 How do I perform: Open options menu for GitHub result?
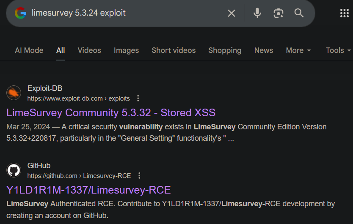[139, 176]
